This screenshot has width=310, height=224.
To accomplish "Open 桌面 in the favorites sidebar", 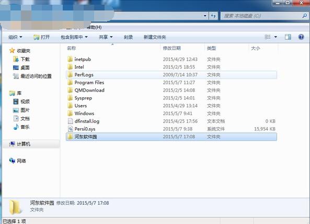I will coord(21,68).
